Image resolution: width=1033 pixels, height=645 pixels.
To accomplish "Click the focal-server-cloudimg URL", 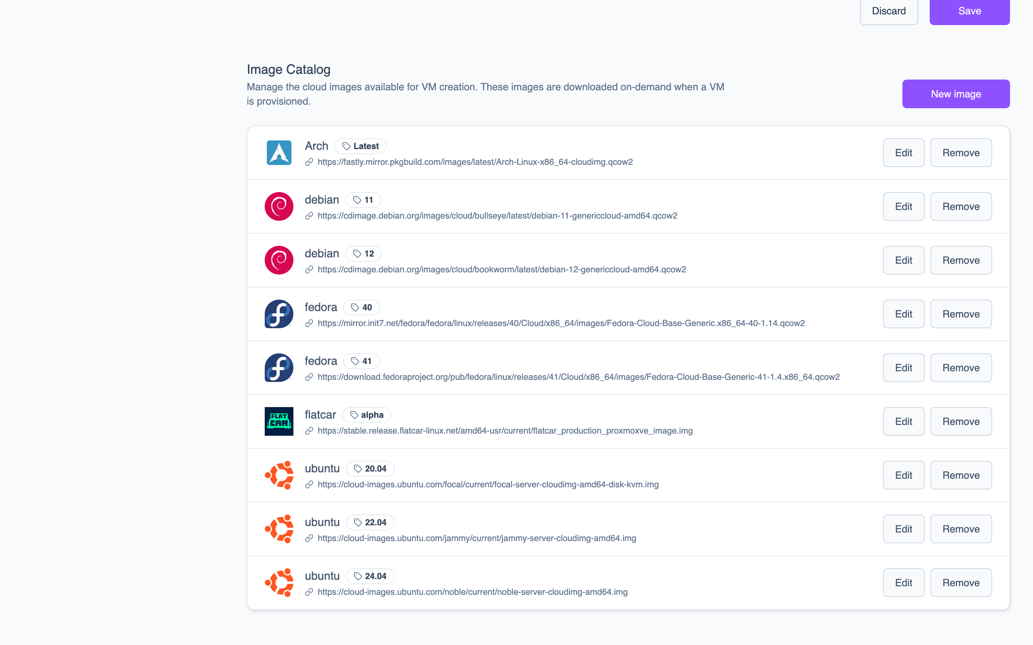I will click(488, 484).
